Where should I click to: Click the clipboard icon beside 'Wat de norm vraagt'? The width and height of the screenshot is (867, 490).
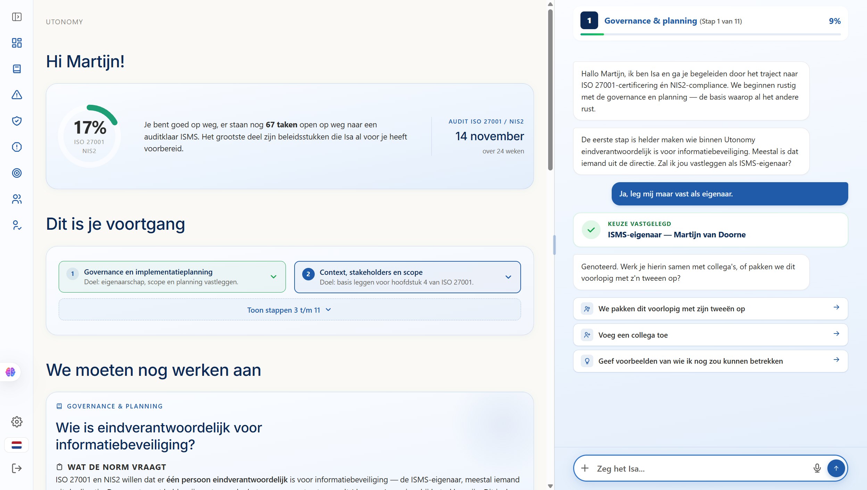pos(59,467)
